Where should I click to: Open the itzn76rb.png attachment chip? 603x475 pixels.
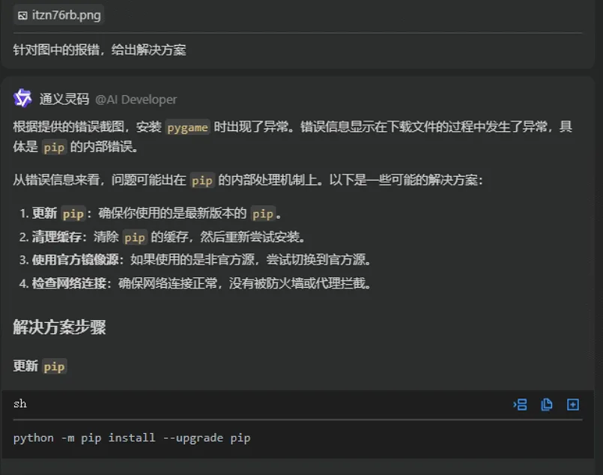(x=59, y=15)
